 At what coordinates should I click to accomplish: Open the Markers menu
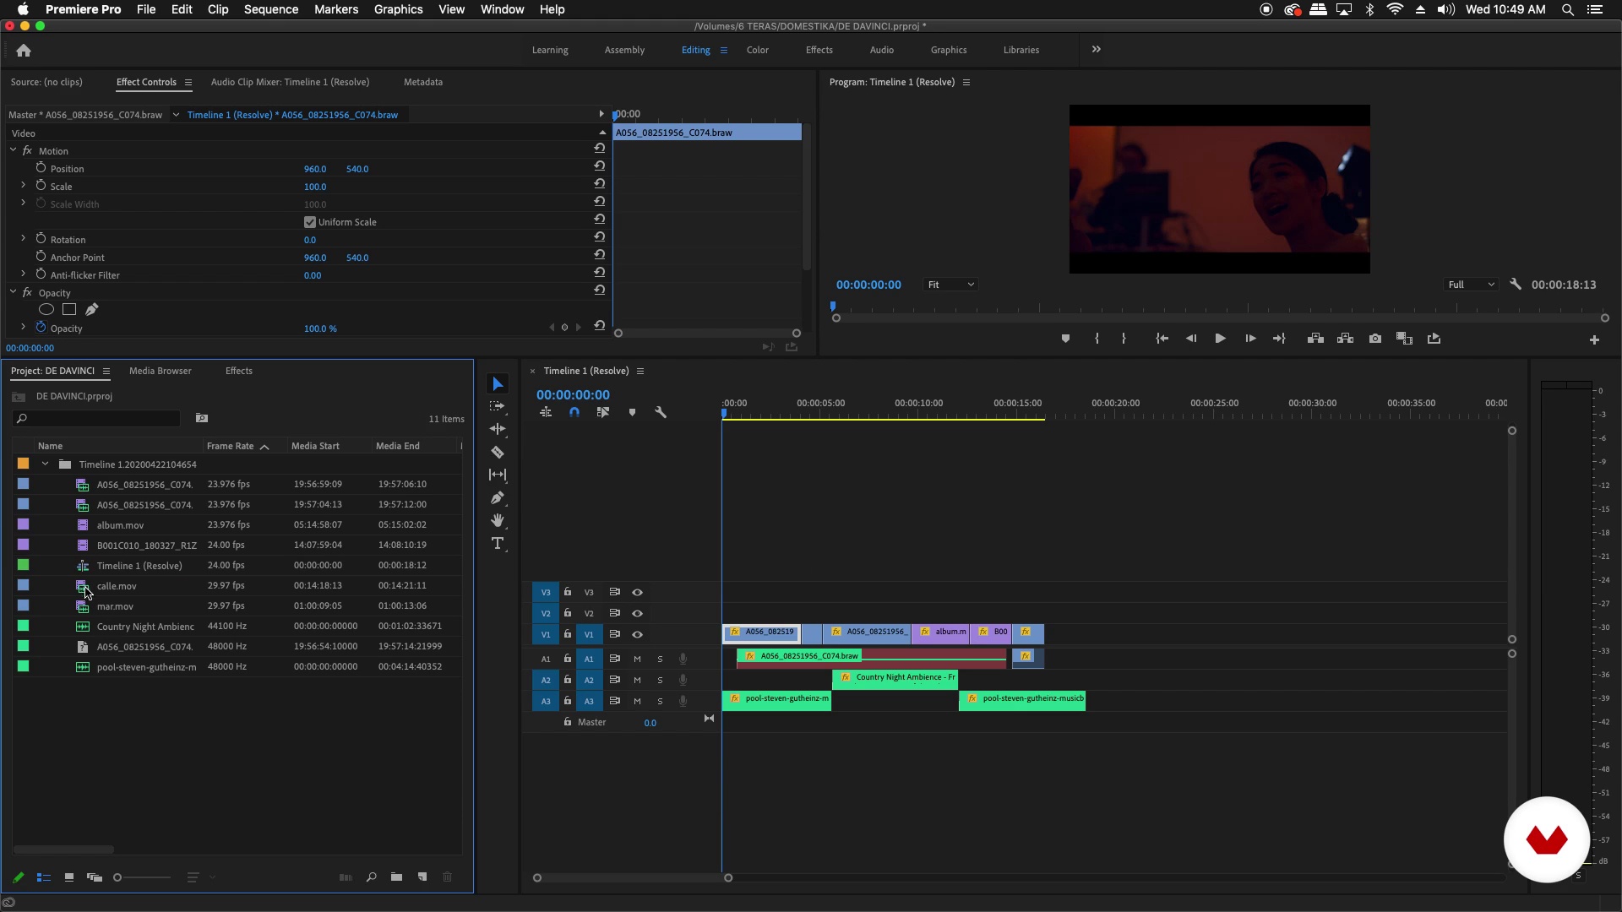[336, 9]
